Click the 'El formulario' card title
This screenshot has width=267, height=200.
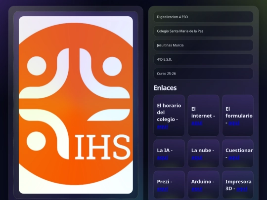coord(239,113)
